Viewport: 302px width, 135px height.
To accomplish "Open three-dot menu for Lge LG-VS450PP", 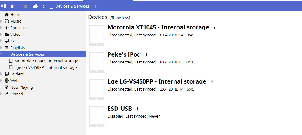I will click(212, 81).
